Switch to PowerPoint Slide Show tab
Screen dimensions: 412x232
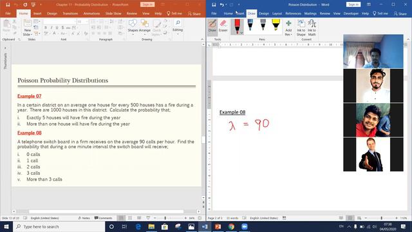[113, 14]
